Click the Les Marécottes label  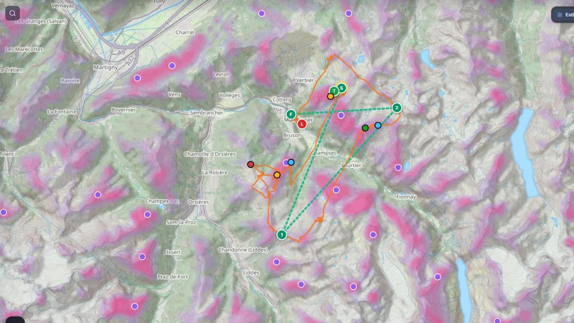24,49
